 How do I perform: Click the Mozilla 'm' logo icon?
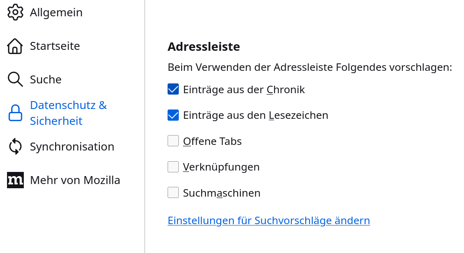coord(15,180)
